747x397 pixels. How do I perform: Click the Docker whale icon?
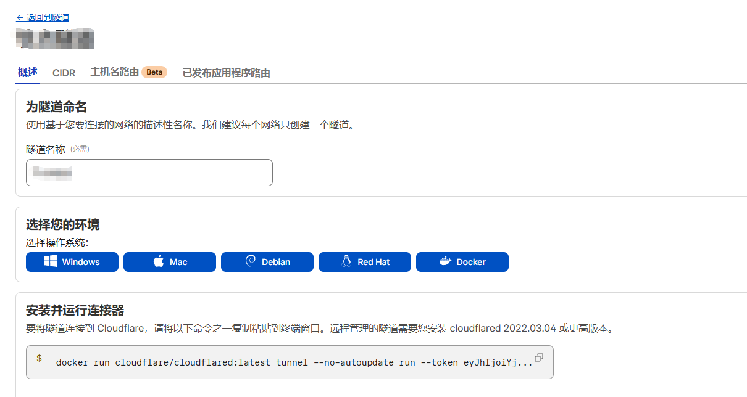tap(445, 261)
